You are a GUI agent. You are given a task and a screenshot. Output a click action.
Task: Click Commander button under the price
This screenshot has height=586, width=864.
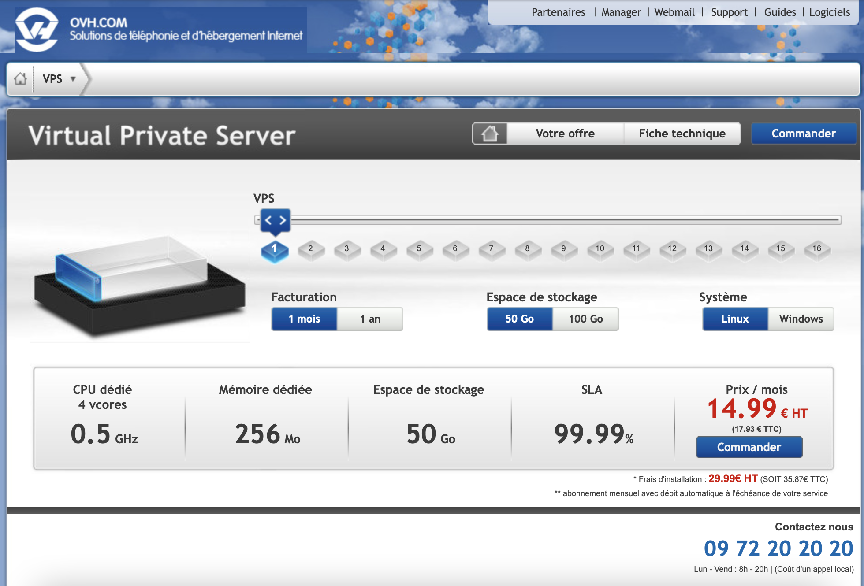[x=749, y=447]
